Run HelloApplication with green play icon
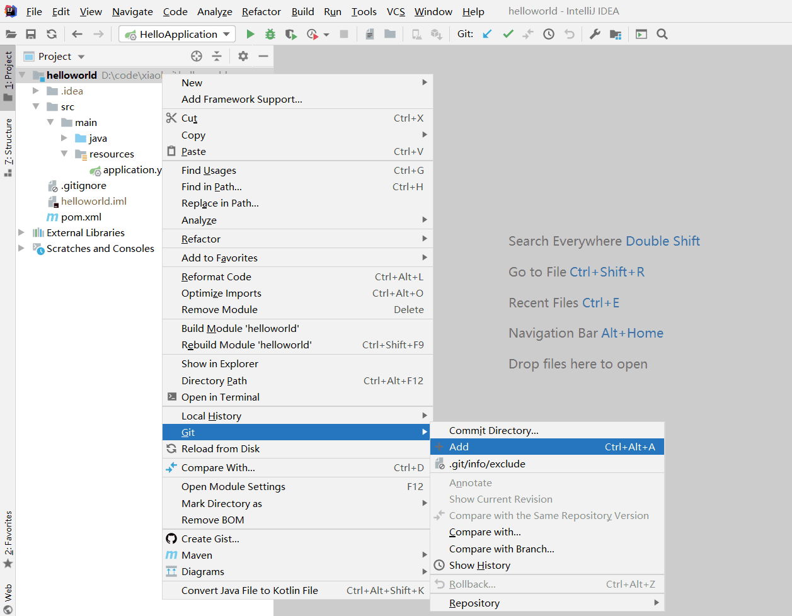 250,34
